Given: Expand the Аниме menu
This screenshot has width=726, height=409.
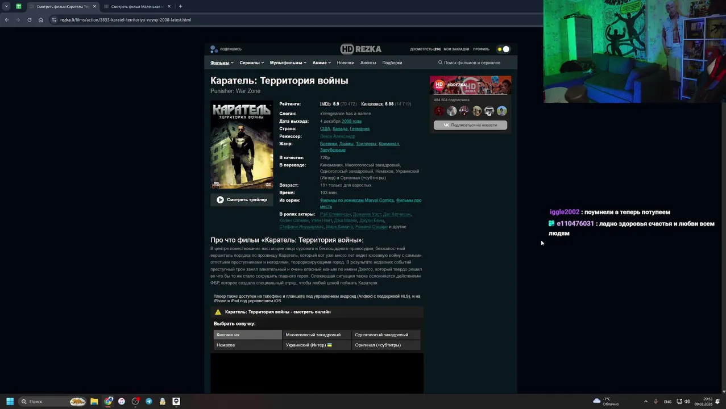Looking at the screenshot, I should (x=321, y=62).
